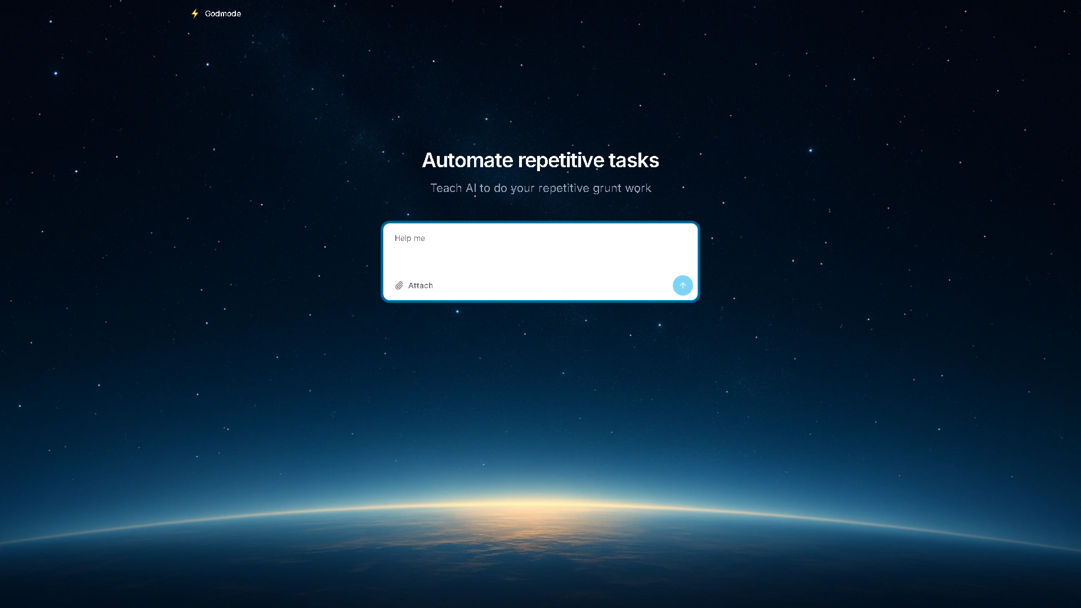
Task: Click the Attach label to add files
Action: pos(420,285)
